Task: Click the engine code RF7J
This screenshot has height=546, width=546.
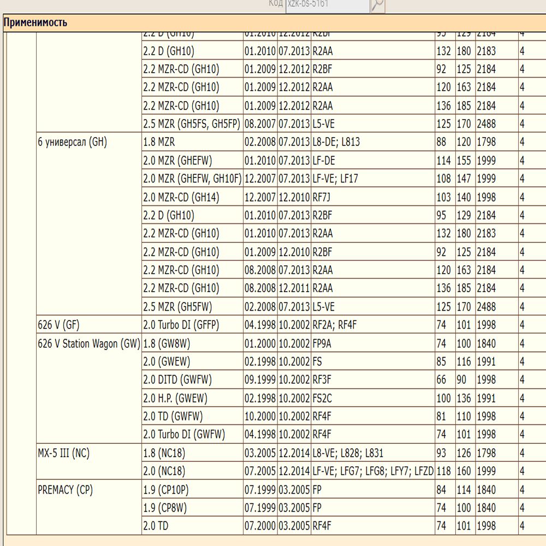Action: tap(321, 197)
